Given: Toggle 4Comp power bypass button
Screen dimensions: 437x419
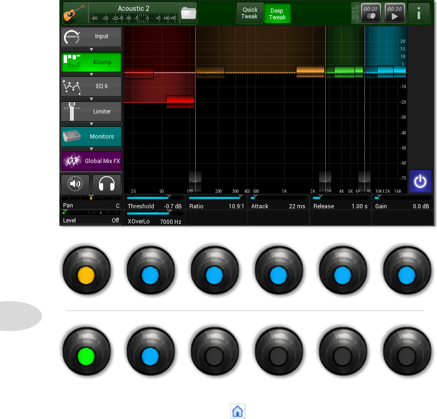Looking at the screenshot, I should [x=420, y=181].
